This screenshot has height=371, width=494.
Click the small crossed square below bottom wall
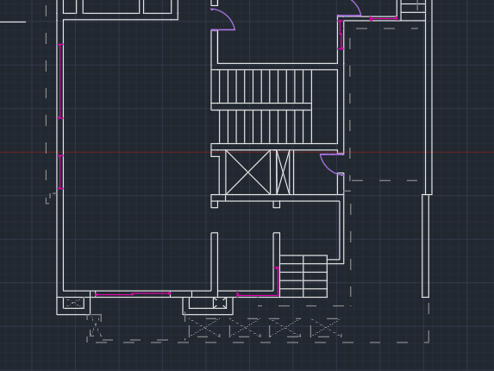[x=220, y=303]
